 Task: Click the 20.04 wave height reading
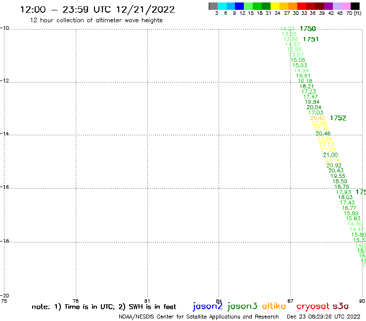[314, 107]
